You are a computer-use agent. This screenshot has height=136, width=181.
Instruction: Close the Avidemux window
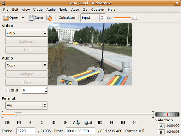(177, 3)
